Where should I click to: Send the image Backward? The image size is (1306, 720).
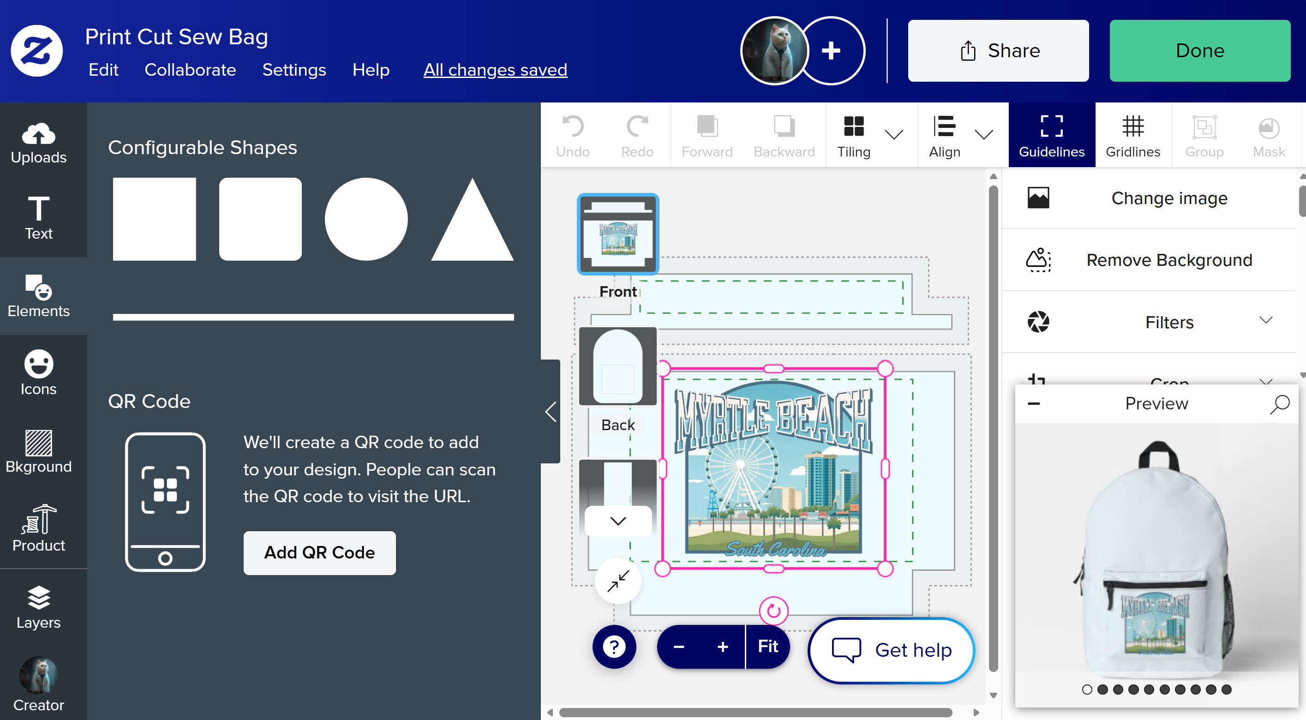784,136
